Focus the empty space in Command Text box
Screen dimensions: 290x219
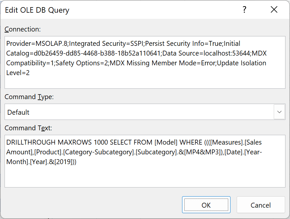(x=145, y=176)
